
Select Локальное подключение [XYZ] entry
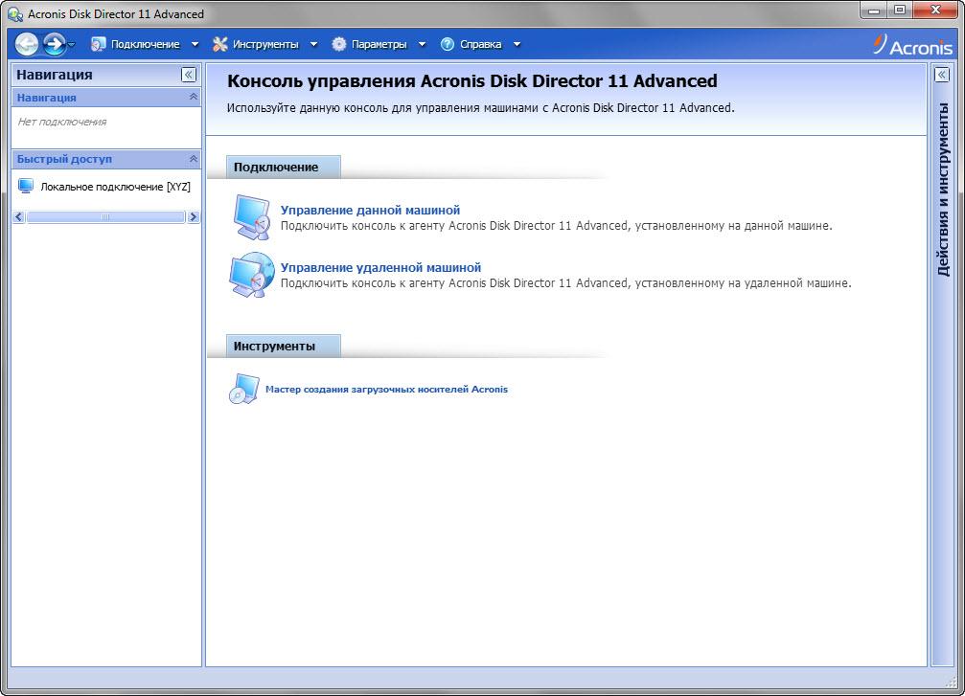click(115, 187)
